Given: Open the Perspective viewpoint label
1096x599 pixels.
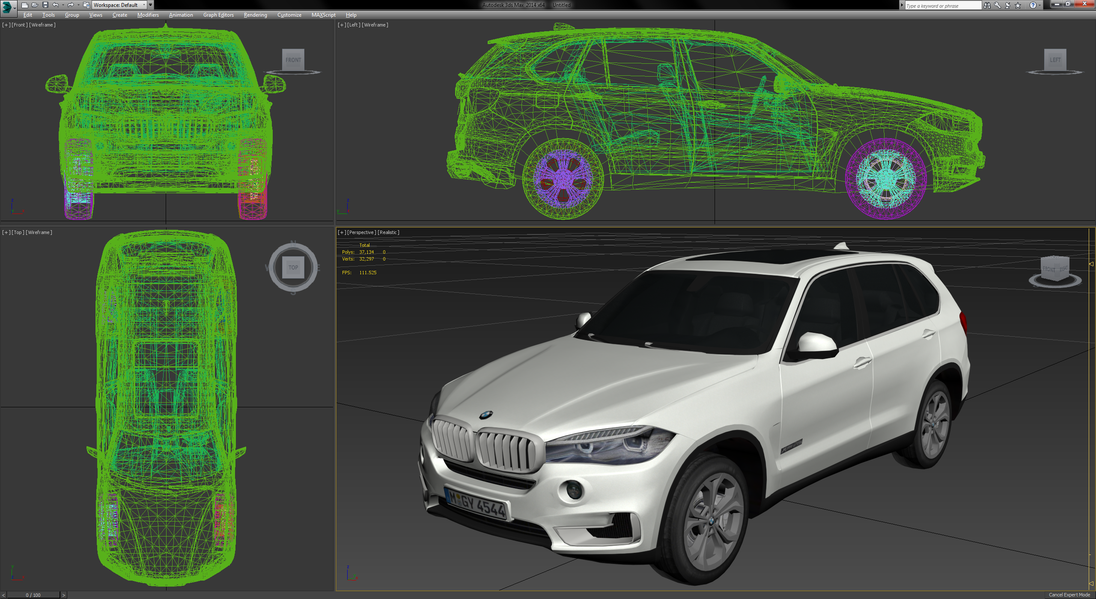Looking at the screenshot, I should (x=361, y=232).
